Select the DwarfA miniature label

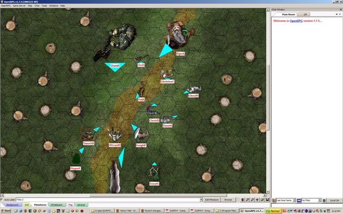coord(167,126)
